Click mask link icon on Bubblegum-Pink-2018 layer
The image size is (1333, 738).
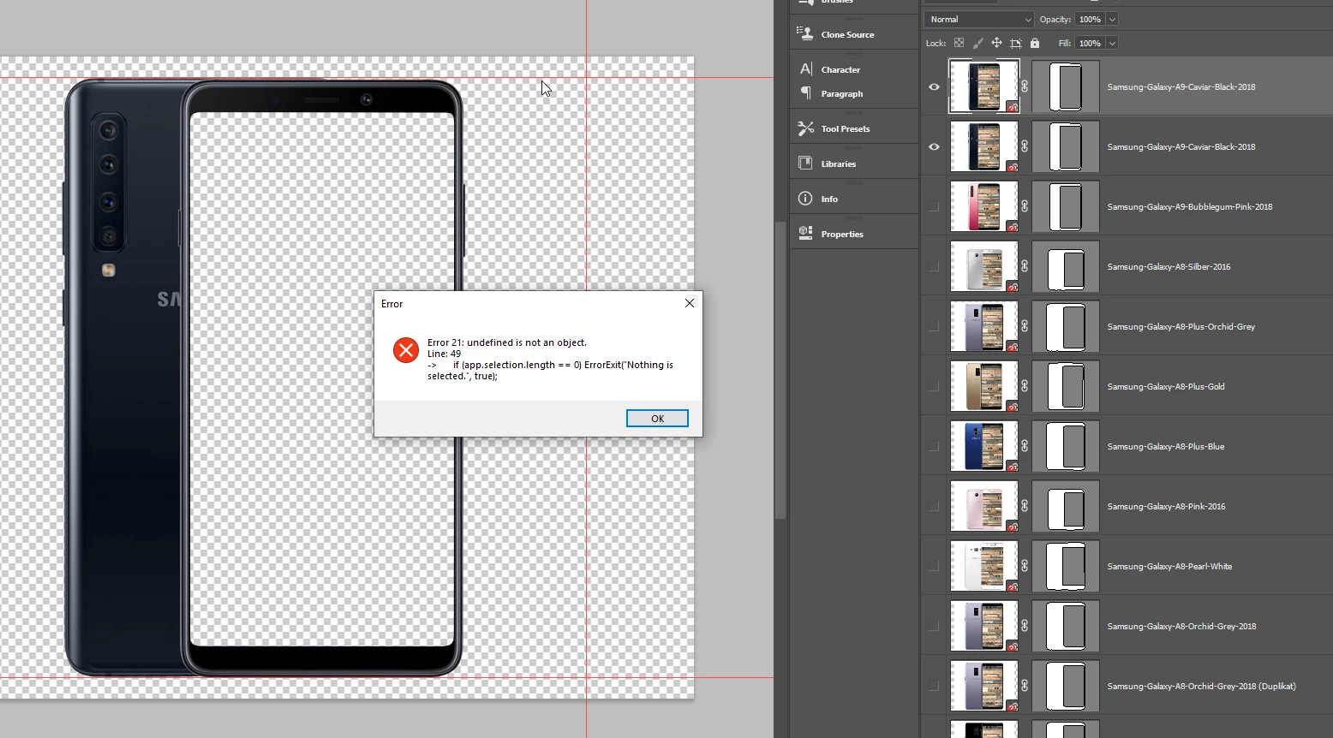1025,206
